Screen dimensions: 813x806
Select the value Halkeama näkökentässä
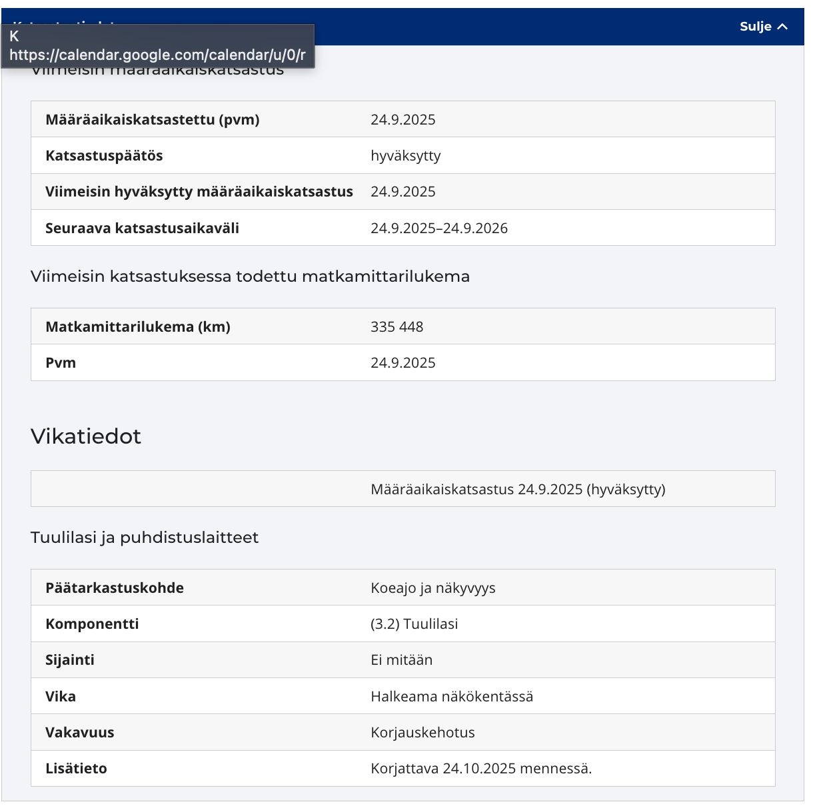(452, 697)
